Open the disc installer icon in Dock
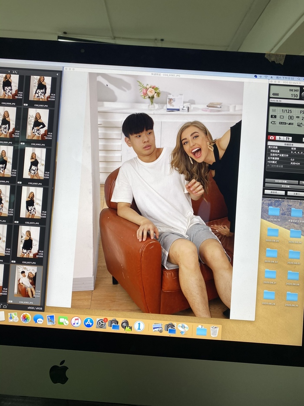 (x=183, y=329)
